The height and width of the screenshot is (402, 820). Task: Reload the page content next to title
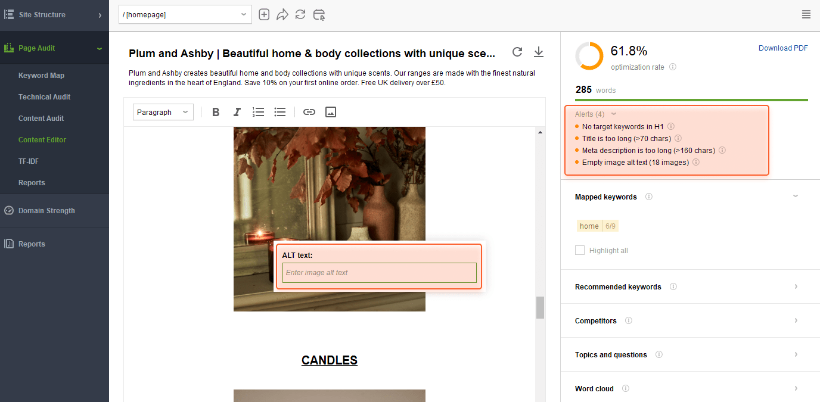[x=517, y=52]
